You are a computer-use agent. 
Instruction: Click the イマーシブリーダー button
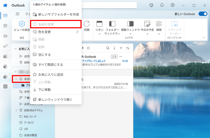pyautogui.click(x=175, y=28)
